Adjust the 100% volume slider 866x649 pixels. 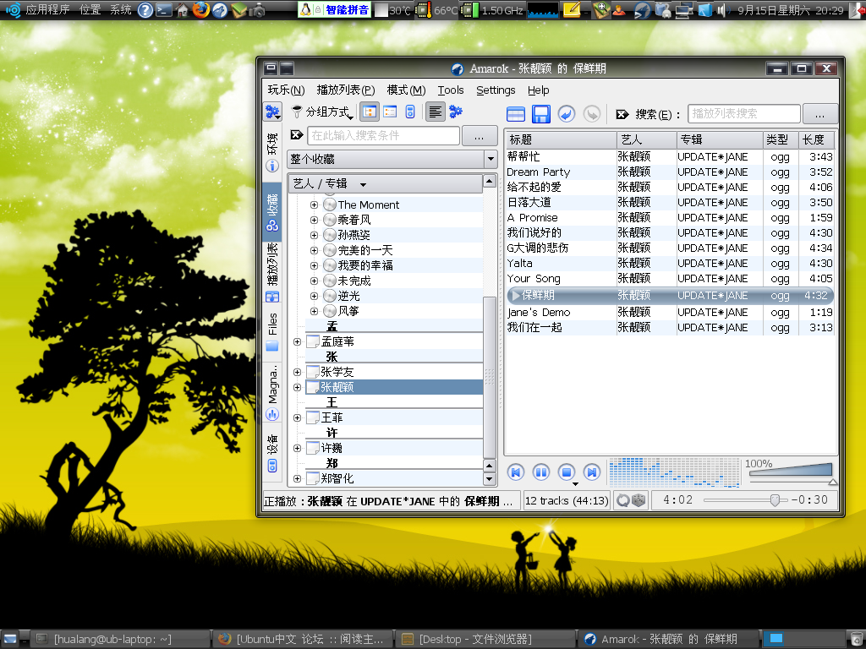(791, 473)
